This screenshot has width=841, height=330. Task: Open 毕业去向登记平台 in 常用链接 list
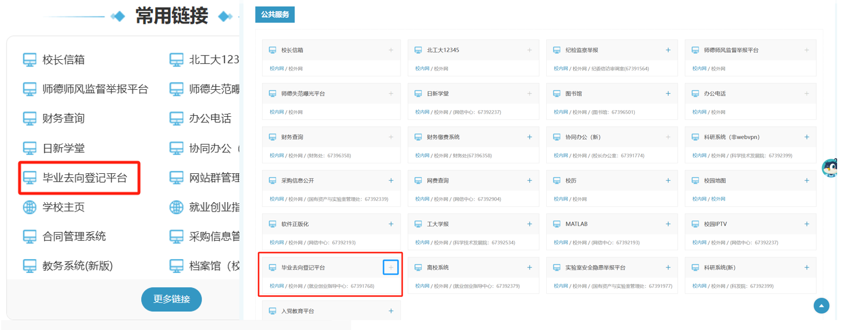click(84, 178)
